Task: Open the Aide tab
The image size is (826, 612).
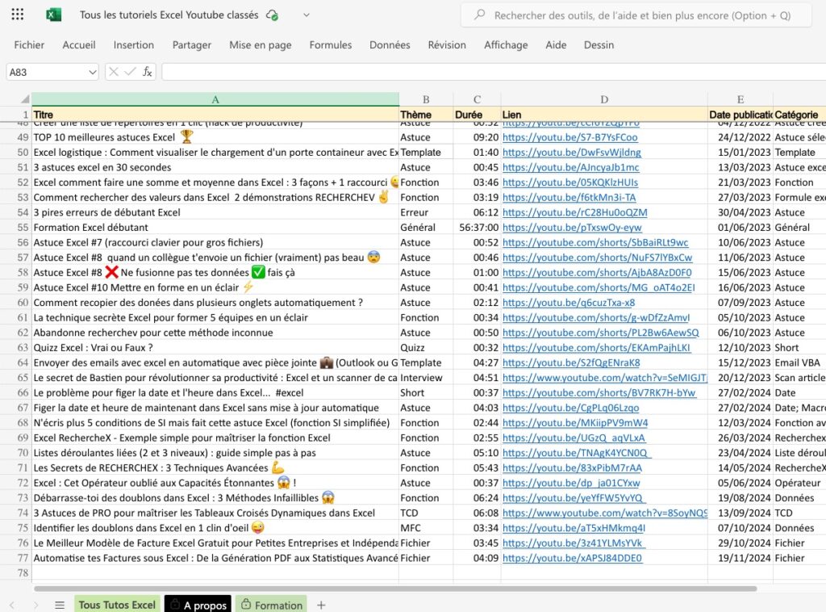Action: point(556,44)
